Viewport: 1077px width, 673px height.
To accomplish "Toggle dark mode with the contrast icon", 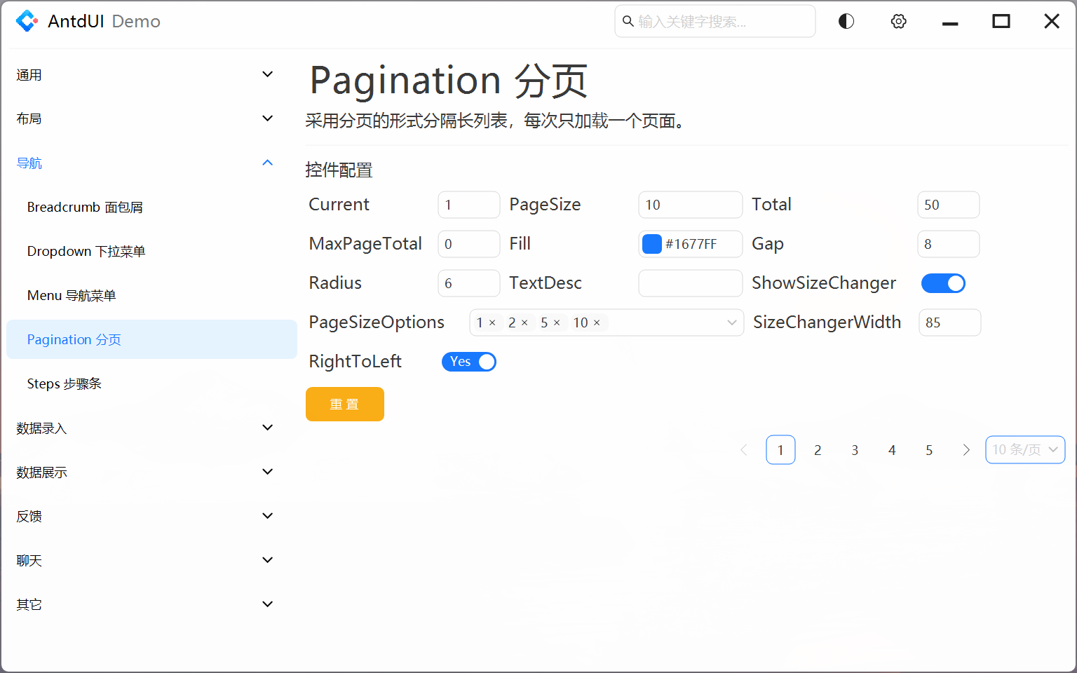I will (846, 21).
